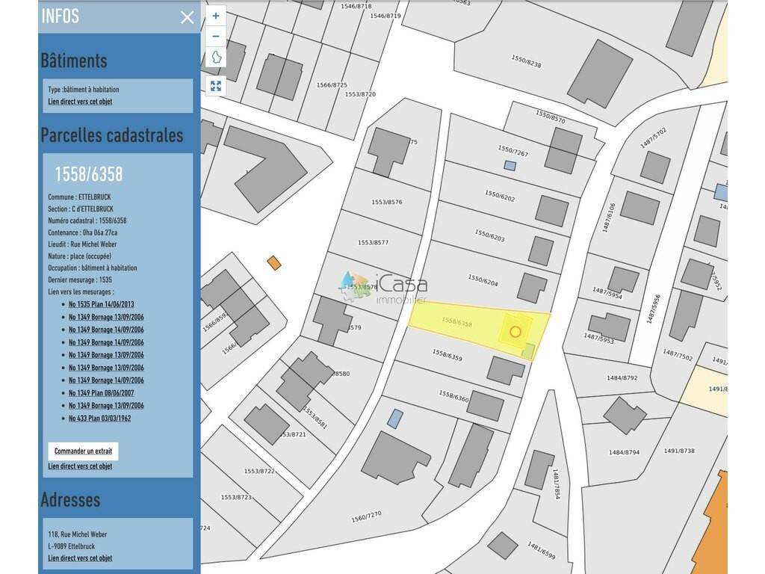Select the blue building in parcel 1550/7267

tap(510, 165)
